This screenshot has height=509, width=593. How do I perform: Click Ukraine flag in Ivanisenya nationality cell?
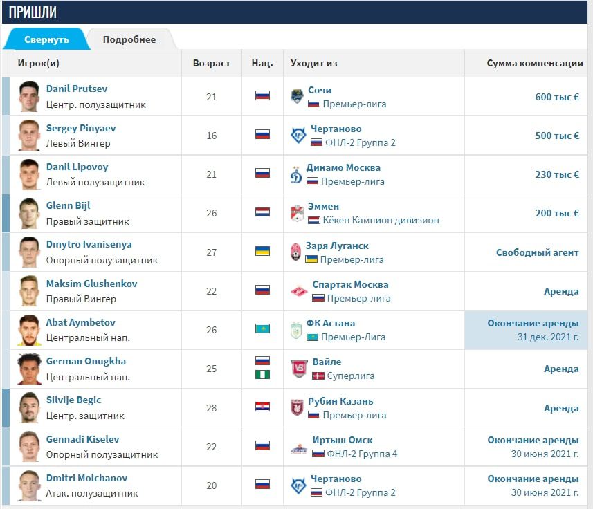tap(262, 251)
